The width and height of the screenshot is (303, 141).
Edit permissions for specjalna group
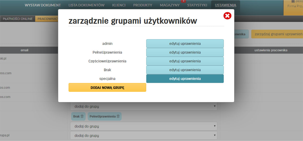[185, 79]
